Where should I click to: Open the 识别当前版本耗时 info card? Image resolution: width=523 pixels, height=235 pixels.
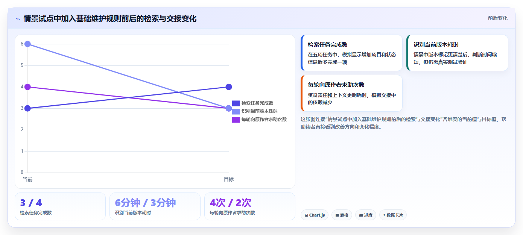tap(457, 53)
